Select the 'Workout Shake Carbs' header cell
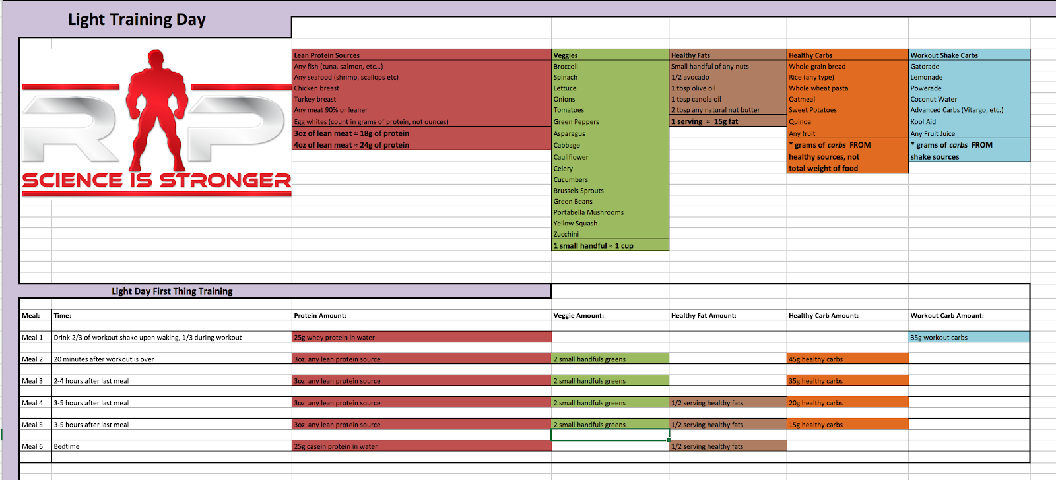 pos(970,55)
